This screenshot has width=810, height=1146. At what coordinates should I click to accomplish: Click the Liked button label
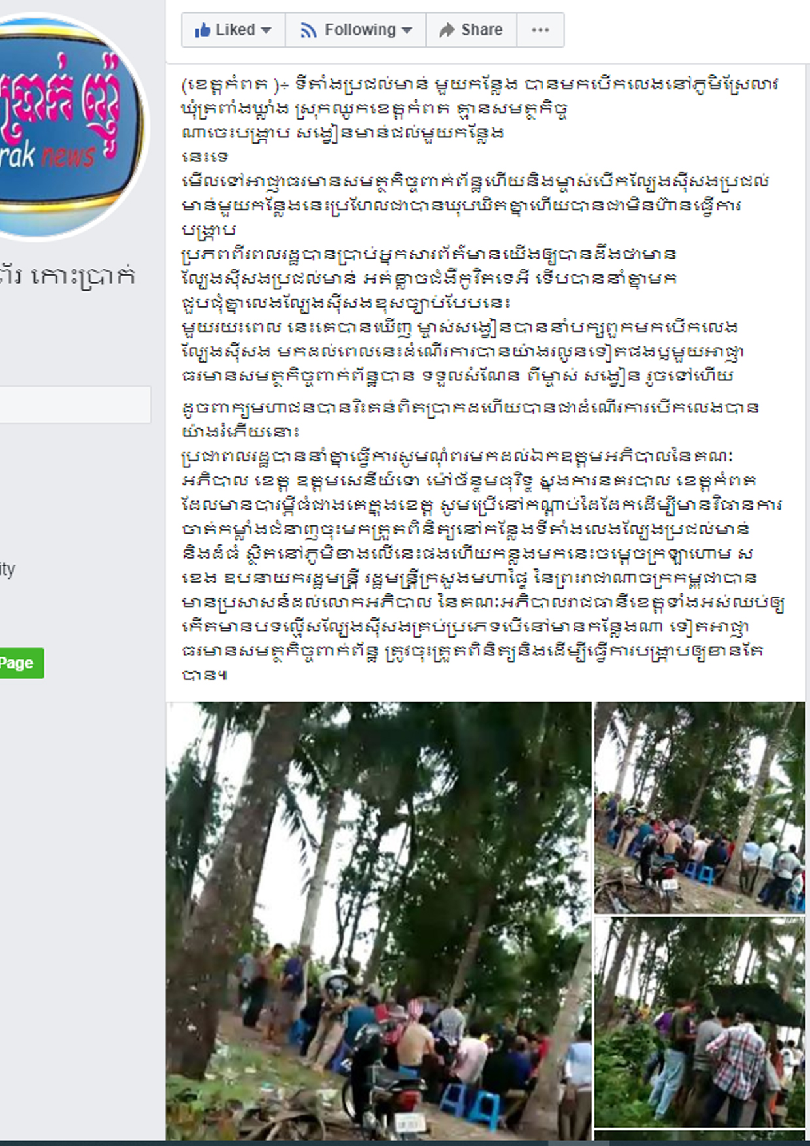pyautogui.click(x=235, y=30)
